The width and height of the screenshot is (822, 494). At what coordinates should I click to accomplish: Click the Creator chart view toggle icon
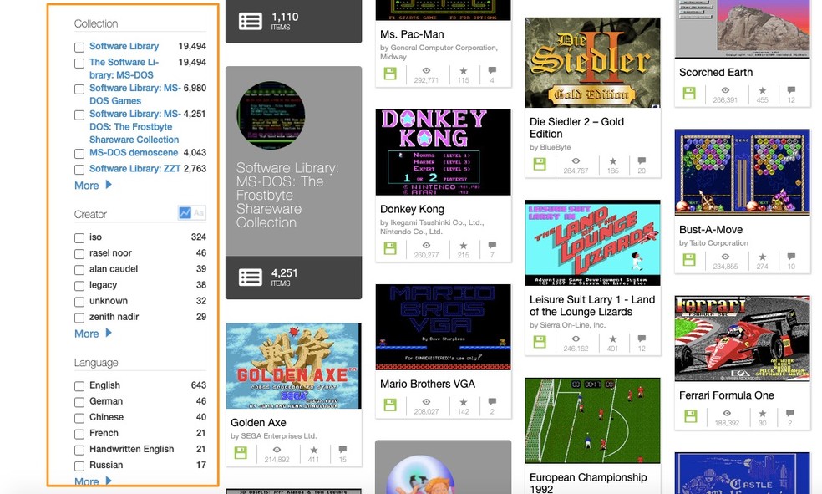pyautogui.click(x=185, y=213)
